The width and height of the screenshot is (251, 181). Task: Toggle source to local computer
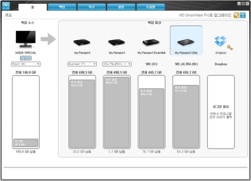click(23, 58)
